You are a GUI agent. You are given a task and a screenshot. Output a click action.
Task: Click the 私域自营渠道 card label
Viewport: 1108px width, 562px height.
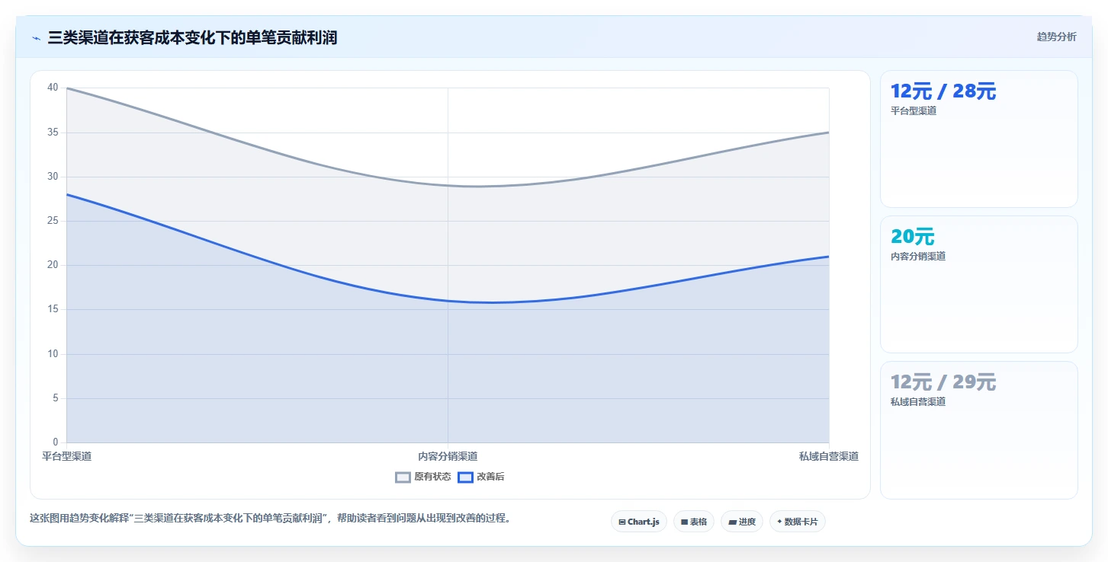tap(918, 402)
